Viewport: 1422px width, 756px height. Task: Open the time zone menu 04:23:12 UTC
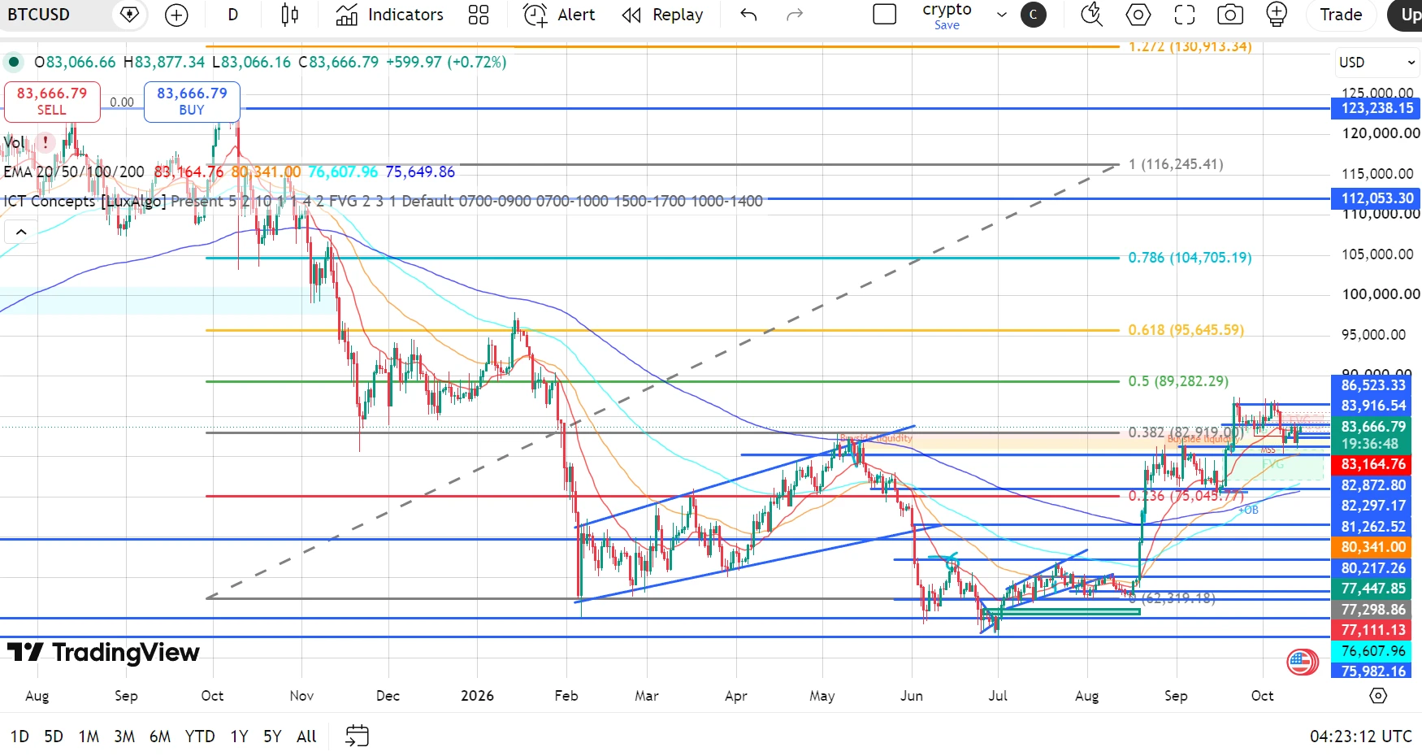[x=1360, y=736]
